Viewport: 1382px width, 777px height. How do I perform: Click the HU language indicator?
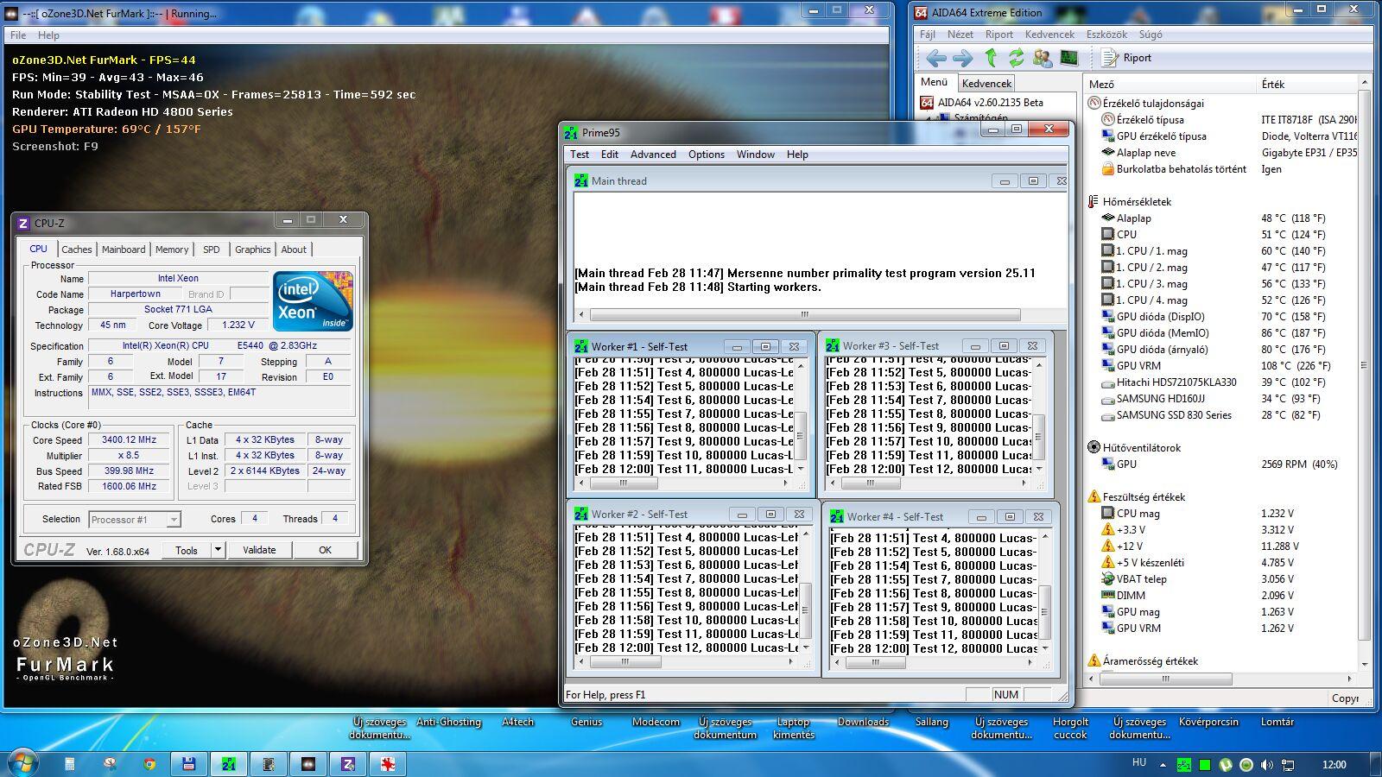[1139, 762]
